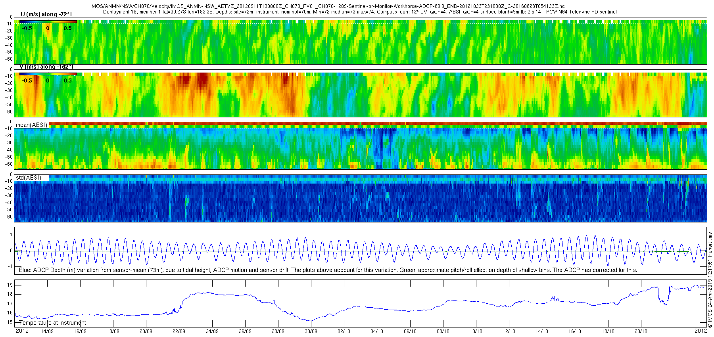This screenshot has width=714, height=337.
Task: Click the 26/09 date tick label
Action: 245,331
